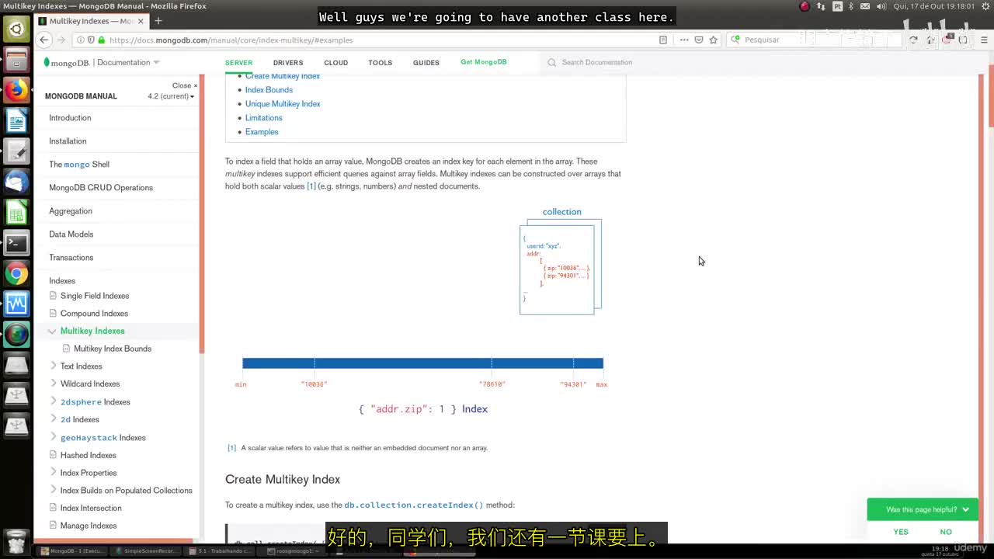Expand the Index Properties section
Screen dimensions: 994x559
click(53, 473)
